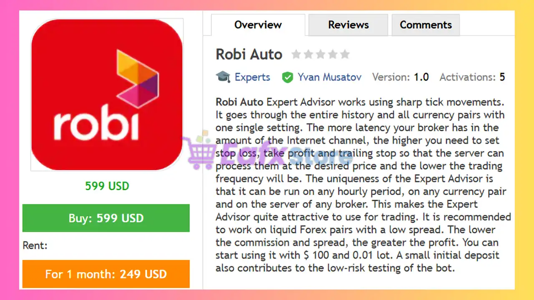Click the third rating star

pos(320,54)
